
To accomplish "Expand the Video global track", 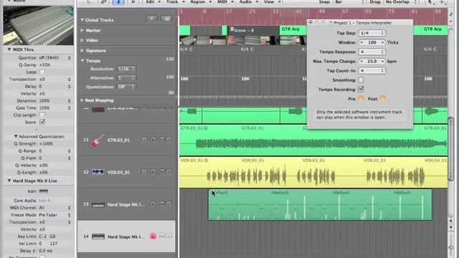I will click(x=82, y=40).
